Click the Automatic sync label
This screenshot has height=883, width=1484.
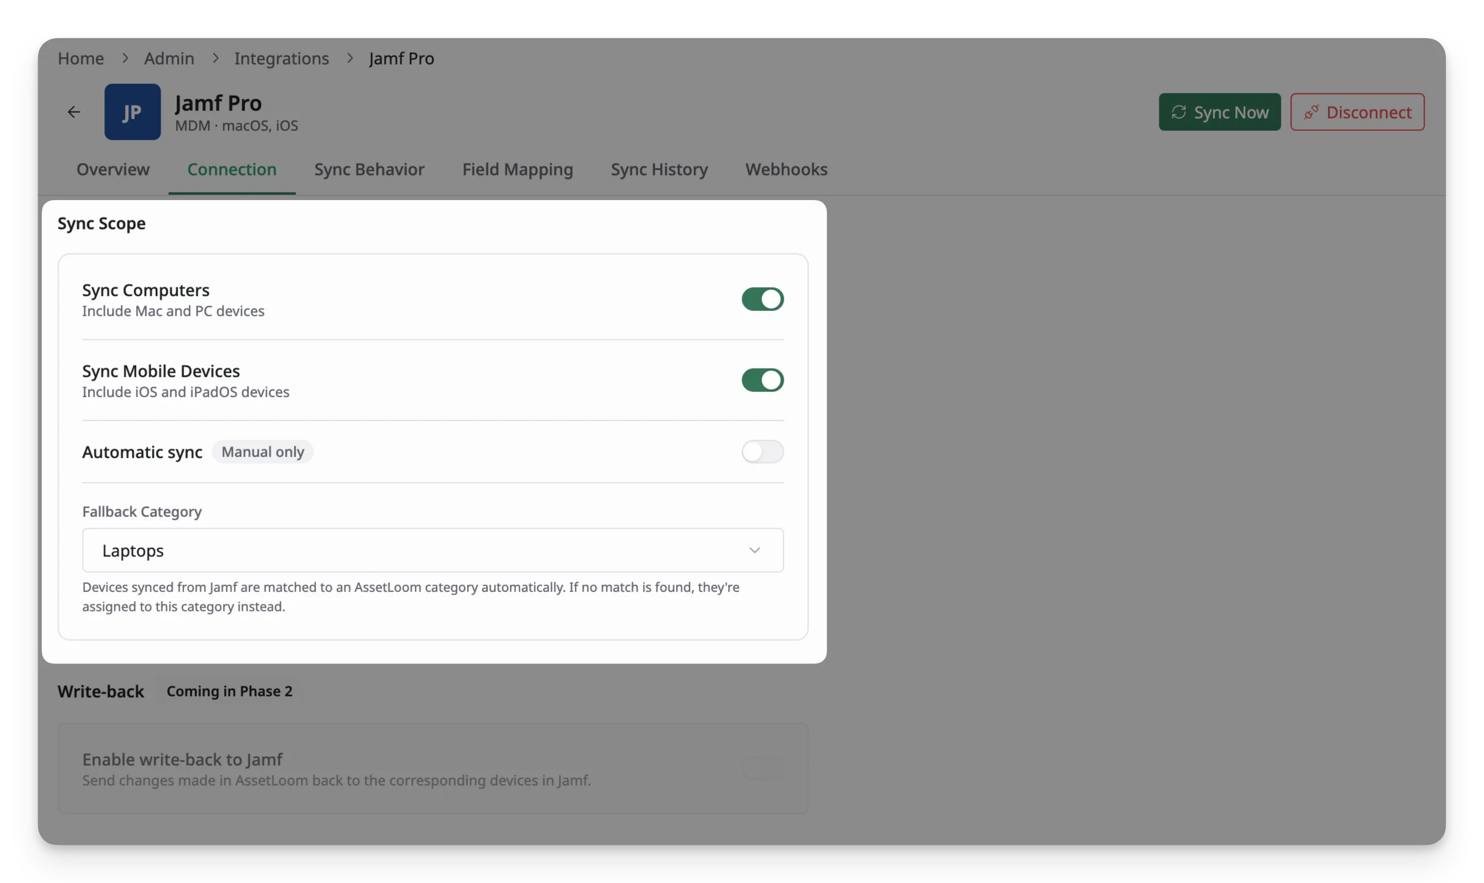click(142, 452)
